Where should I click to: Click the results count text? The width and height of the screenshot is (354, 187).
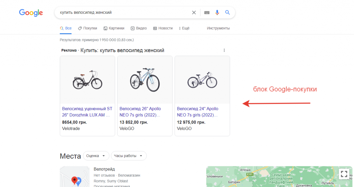coord(97,40)
